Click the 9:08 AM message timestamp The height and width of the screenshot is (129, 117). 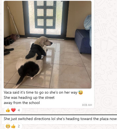87,105
